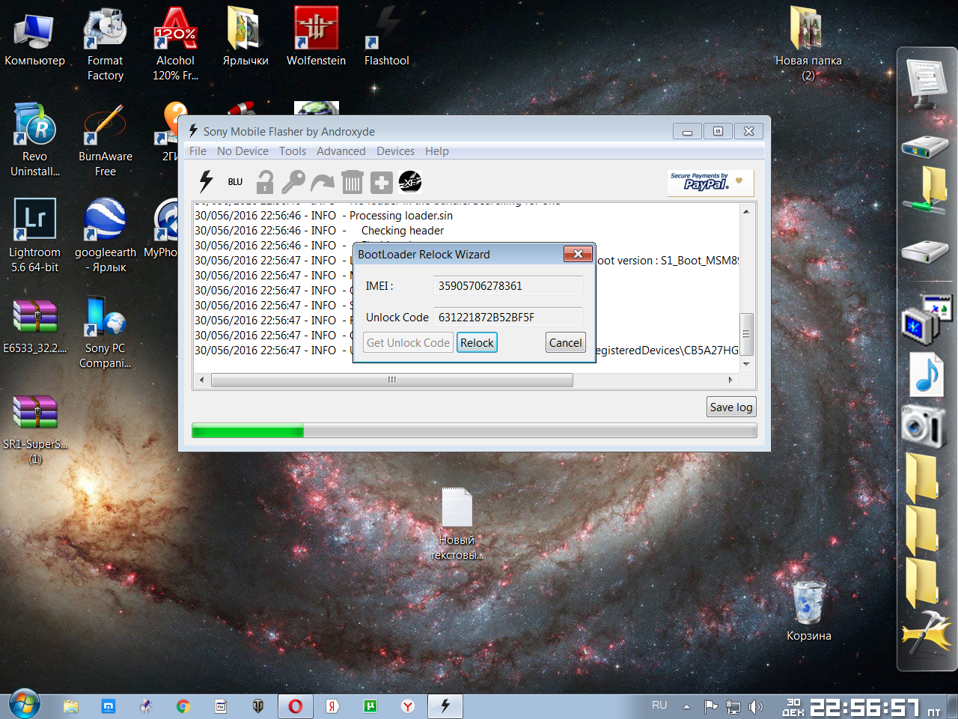Open the Advanced menu

click(x=341, y=151)
